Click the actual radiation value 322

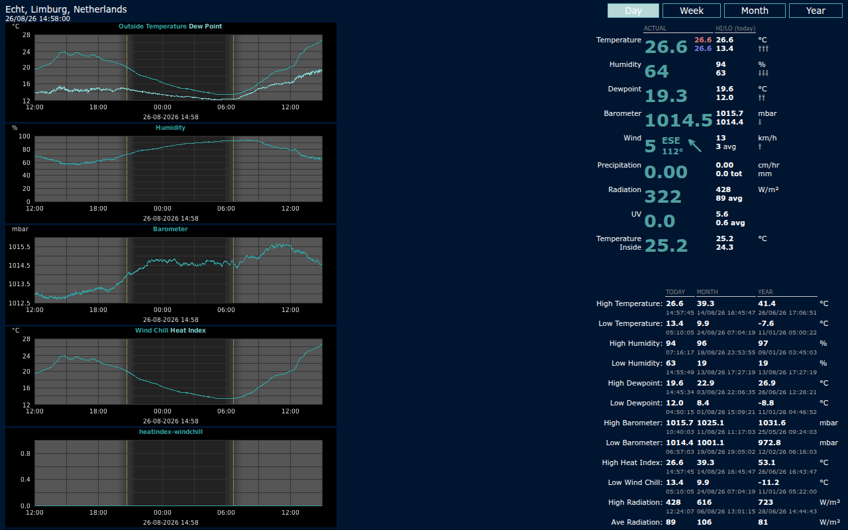(x=663, y=197)
